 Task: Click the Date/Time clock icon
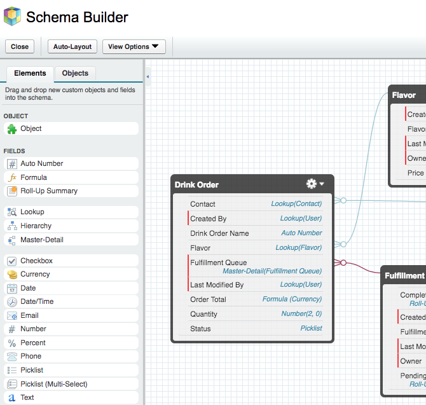[x=11, y=301]
